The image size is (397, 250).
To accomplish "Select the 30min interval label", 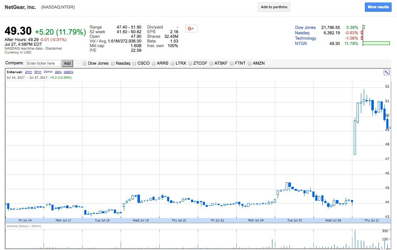I will pos(48,72).
